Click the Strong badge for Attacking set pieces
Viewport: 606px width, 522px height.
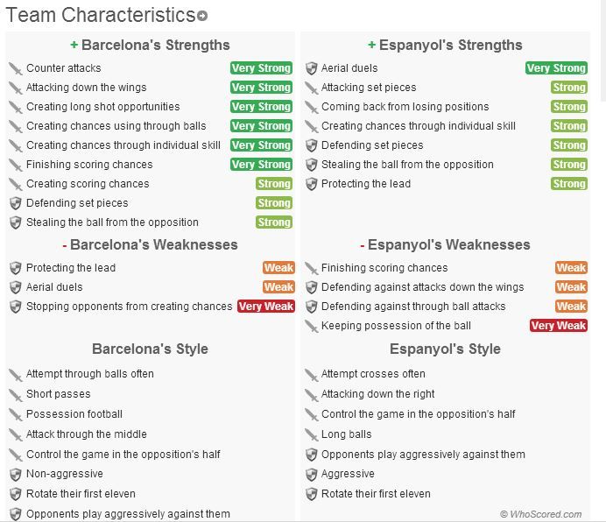pyautogui.click(x=568, y=88)
